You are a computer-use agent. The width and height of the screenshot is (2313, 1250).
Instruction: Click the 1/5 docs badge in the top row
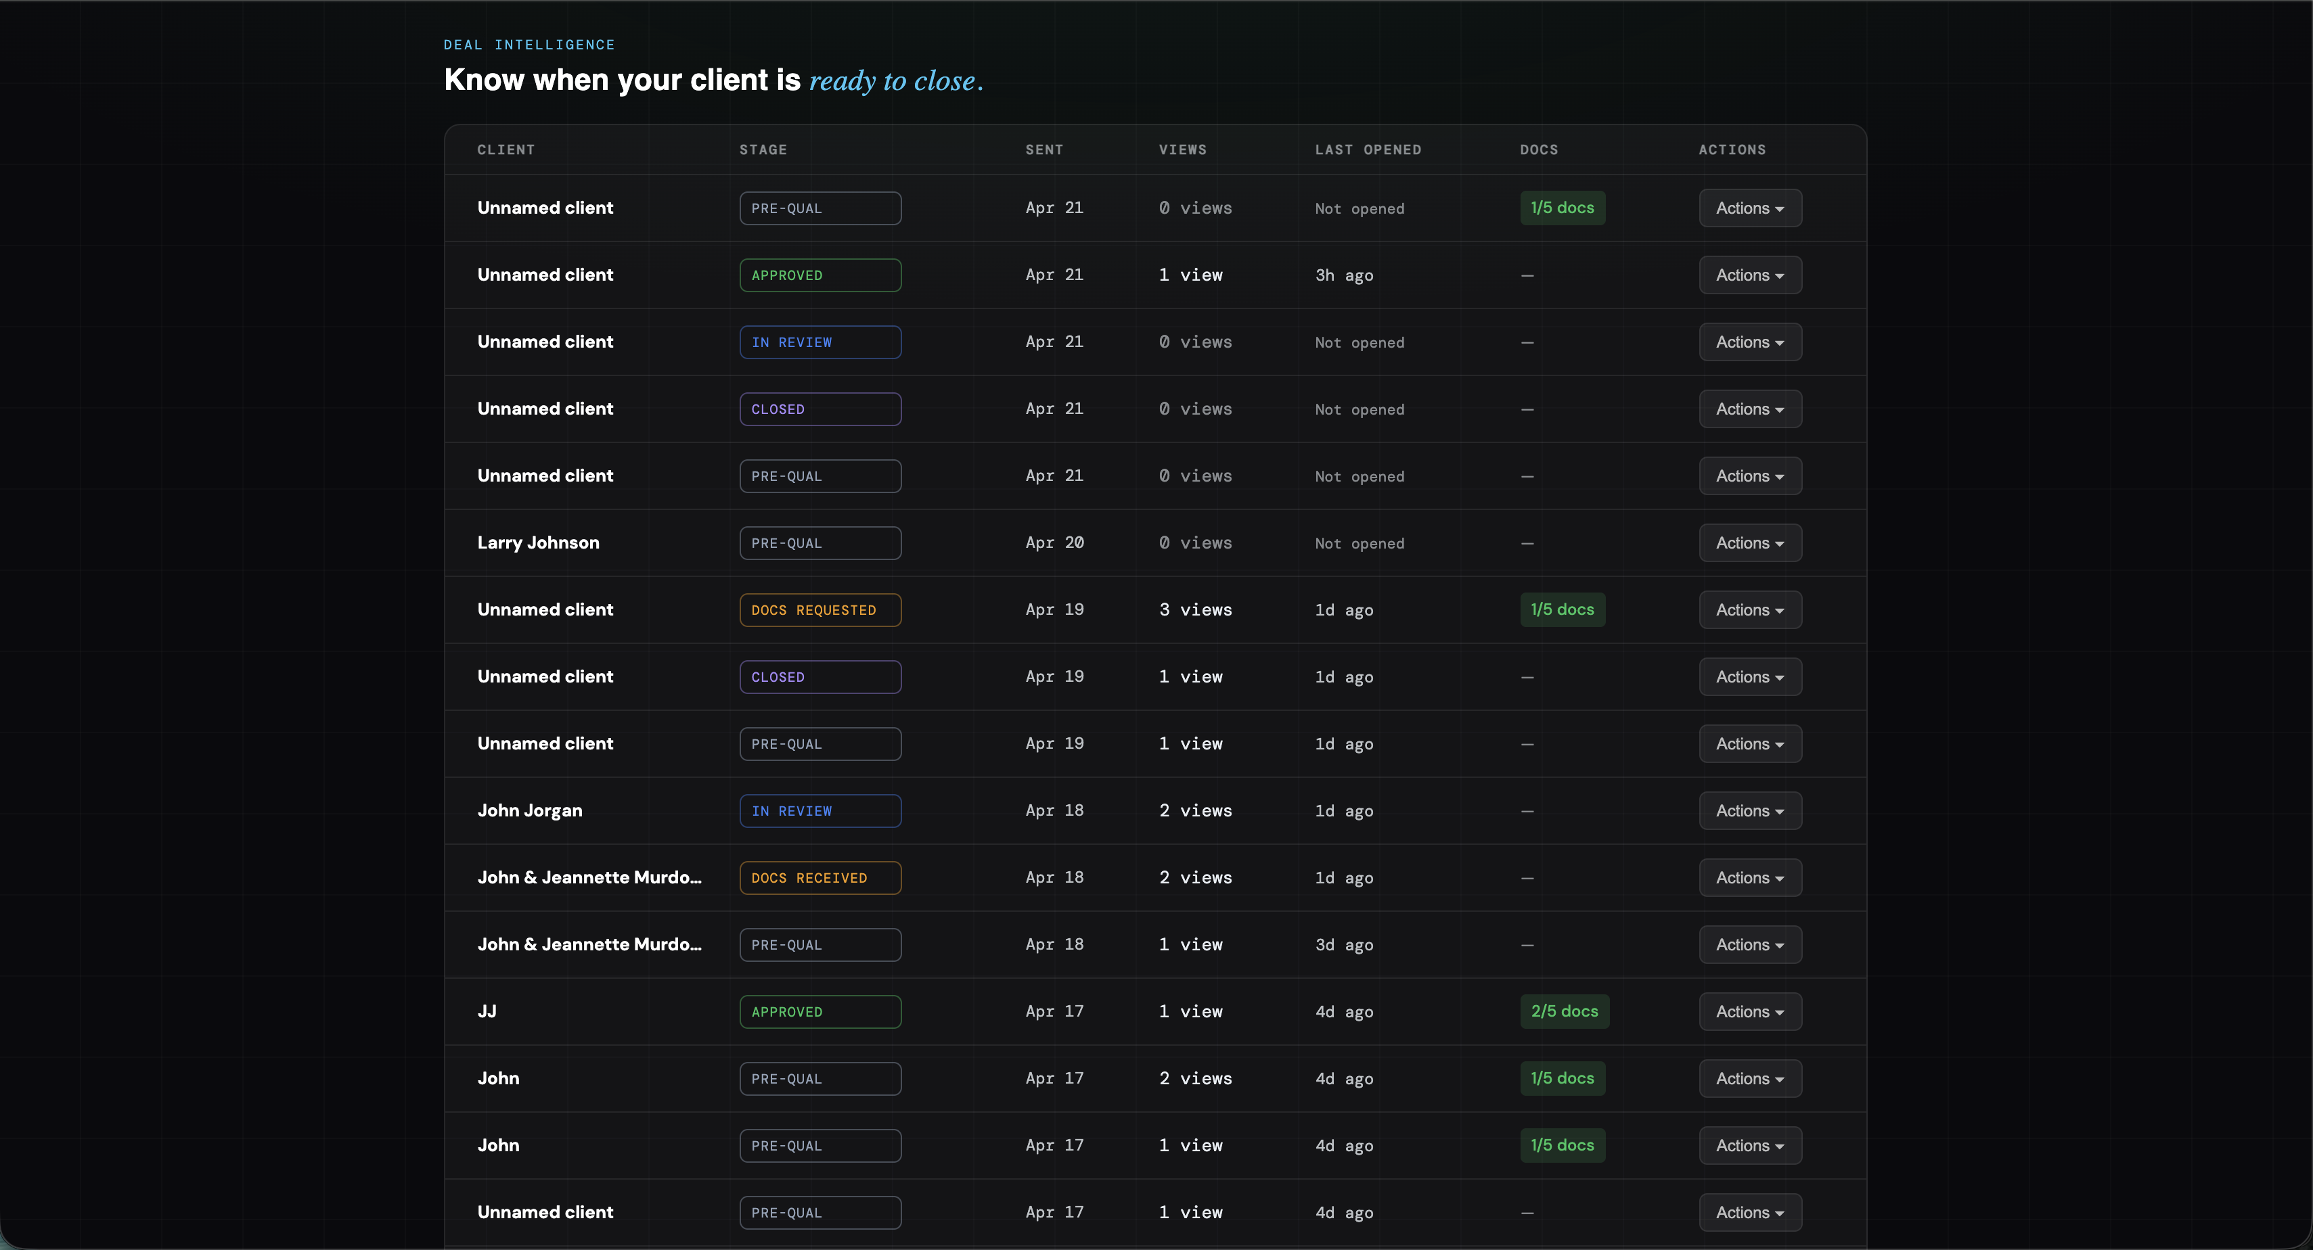click(1563, 207)
